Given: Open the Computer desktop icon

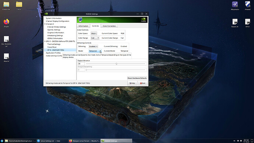Looking at the screenshot, I should 6,4.
